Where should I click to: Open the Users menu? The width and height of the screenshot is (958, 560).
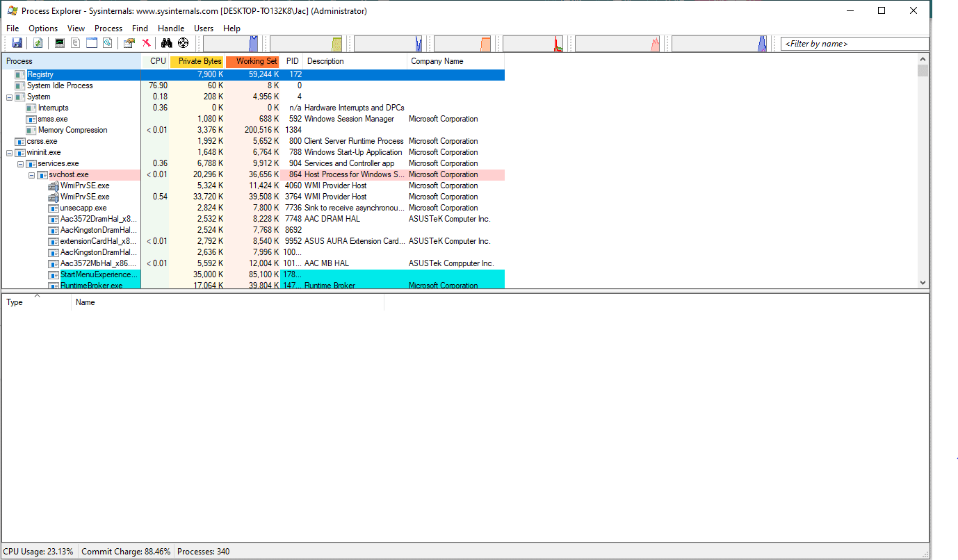204,28
